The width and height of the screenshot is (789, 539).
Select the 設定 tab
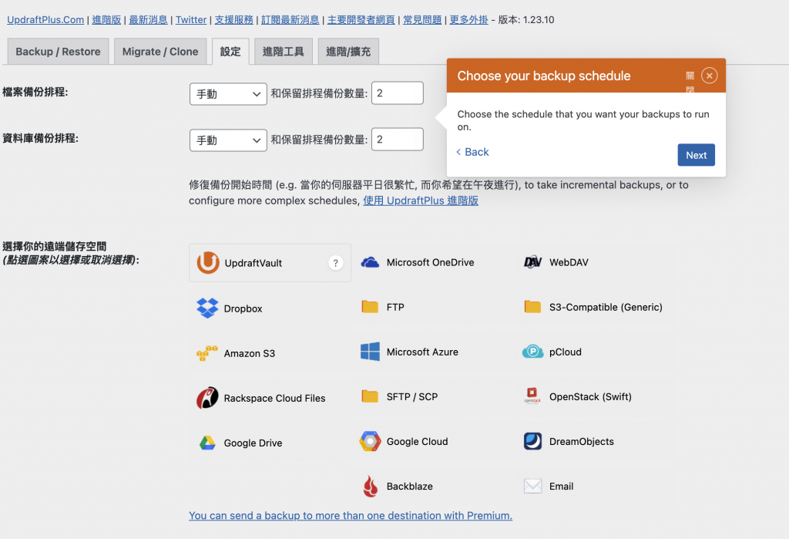coord(230,52)
